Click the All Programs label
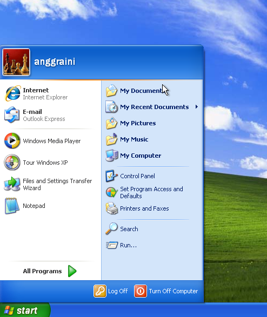 42,271
